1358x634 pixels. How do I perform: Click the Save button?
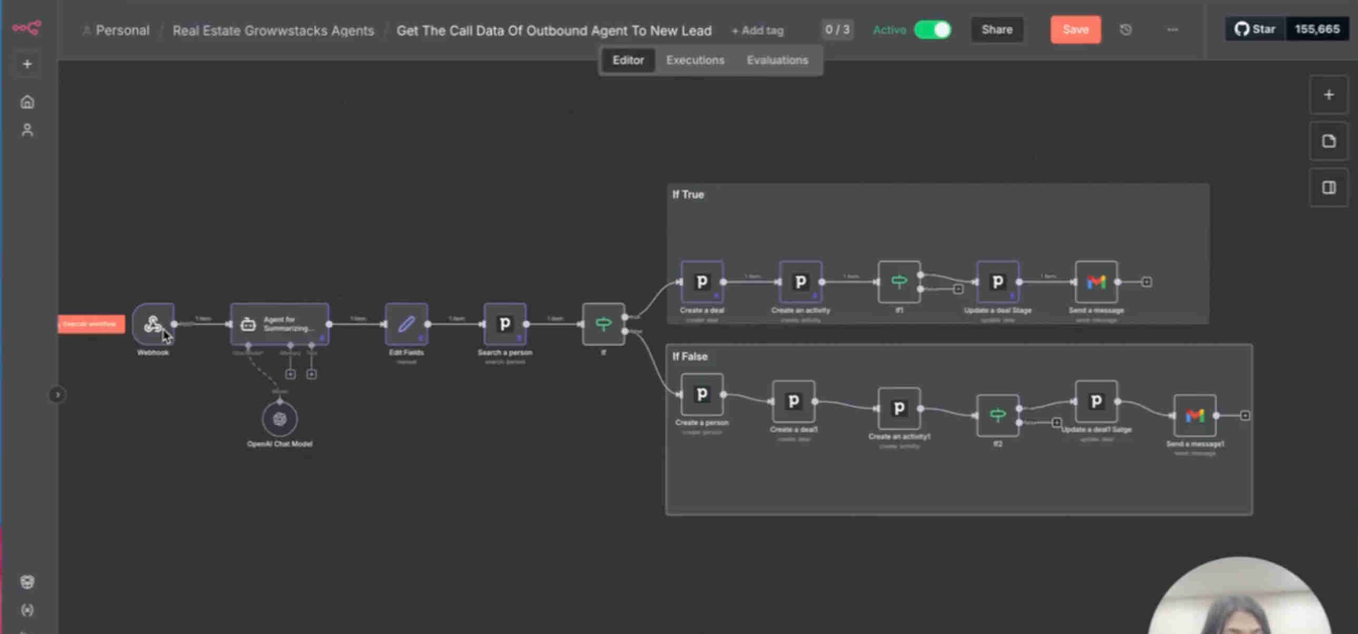point(1076,29)
